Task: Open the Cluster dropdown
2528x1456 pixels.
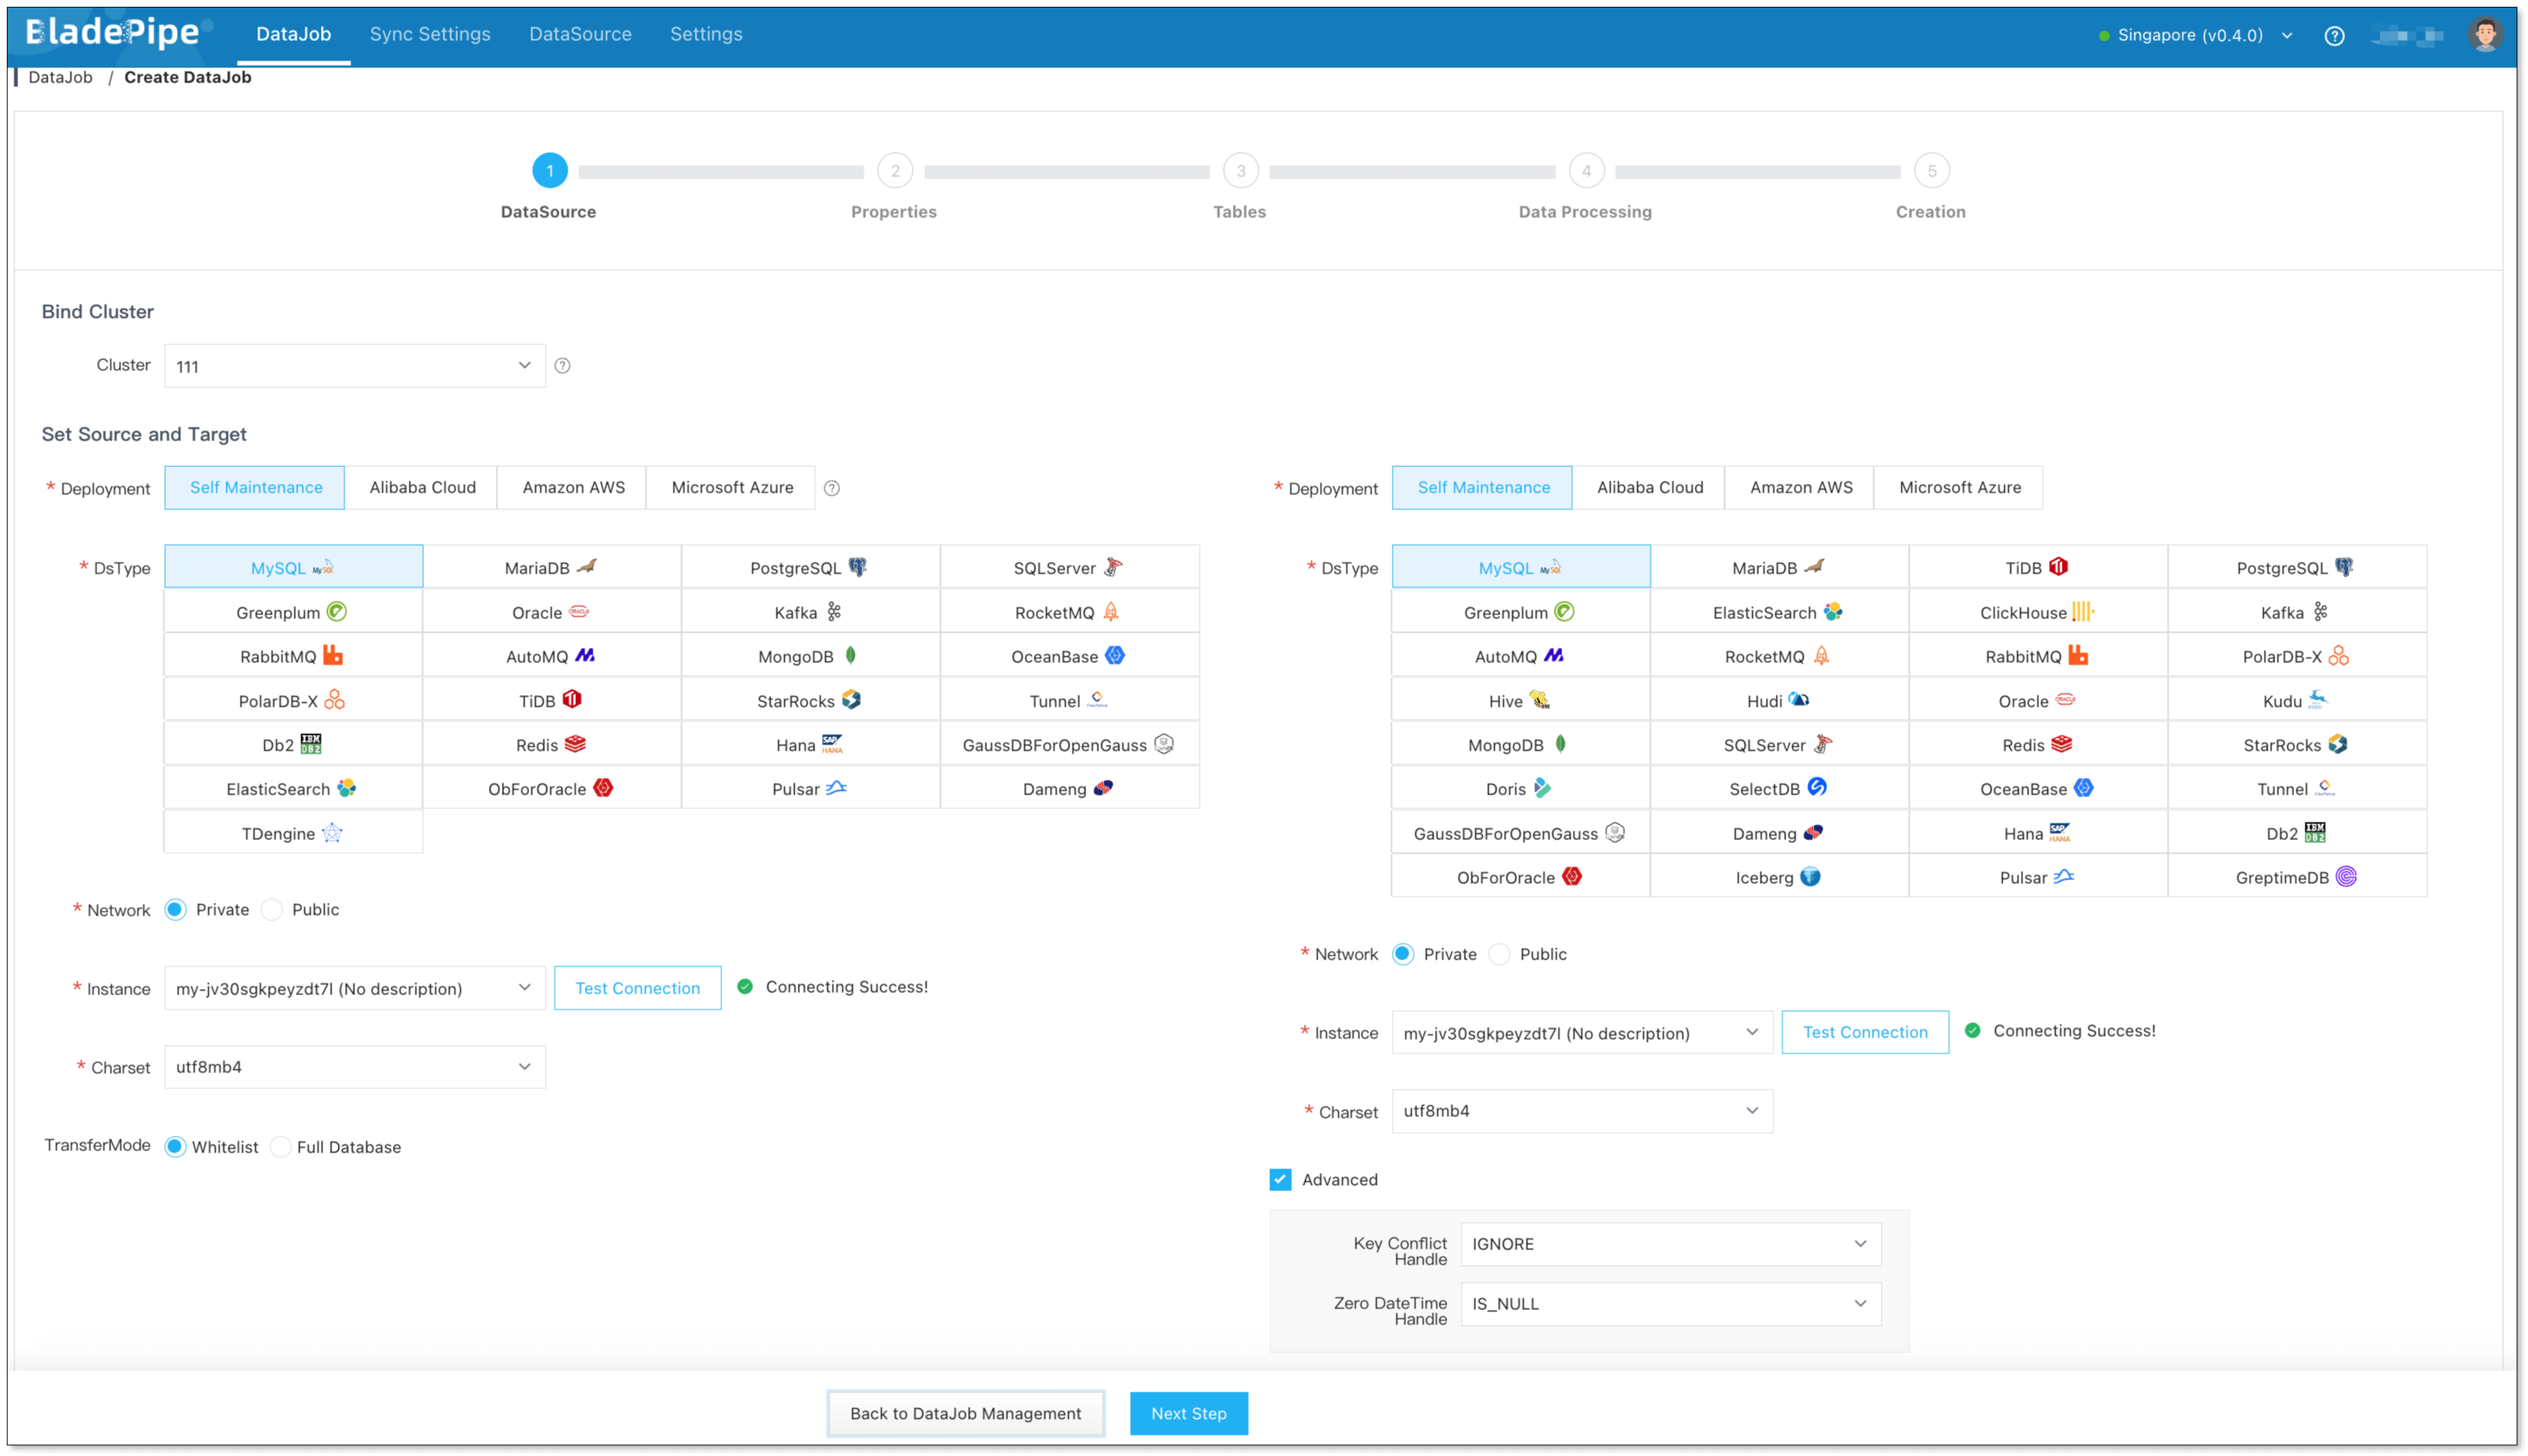Action: [x=354, y=366]
